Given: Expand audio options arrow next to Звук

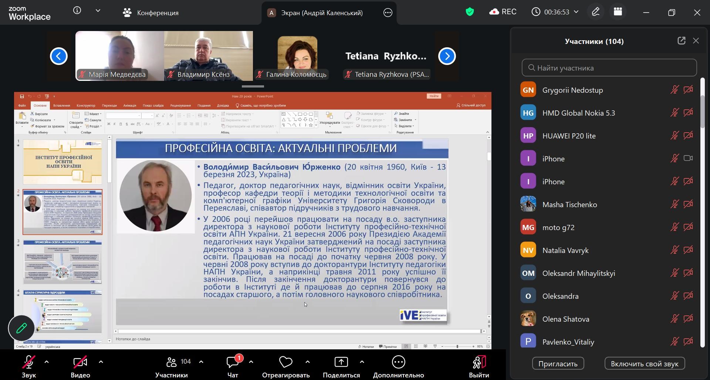Looking at the screenshot, I should coord(47,362).
